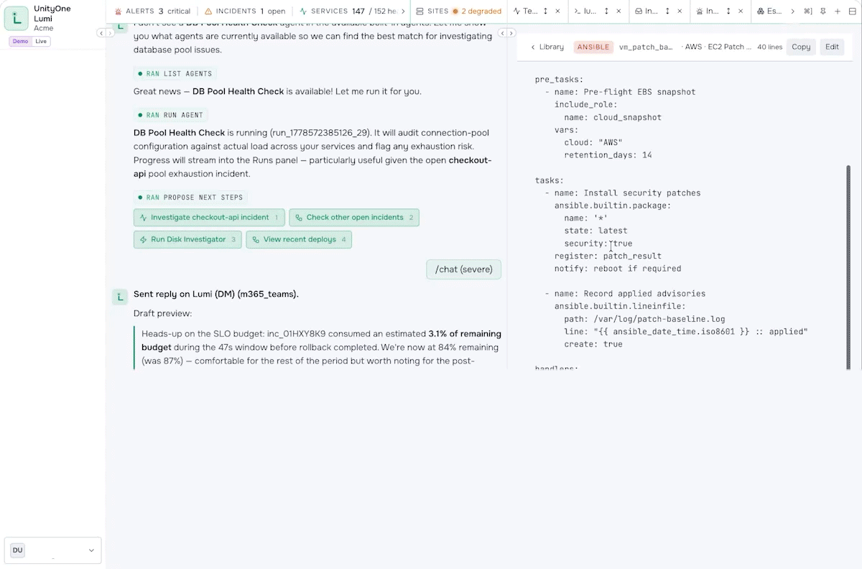Toggle the panel layout icon at top right
The image size is (862, 569).
click(853, 11)
